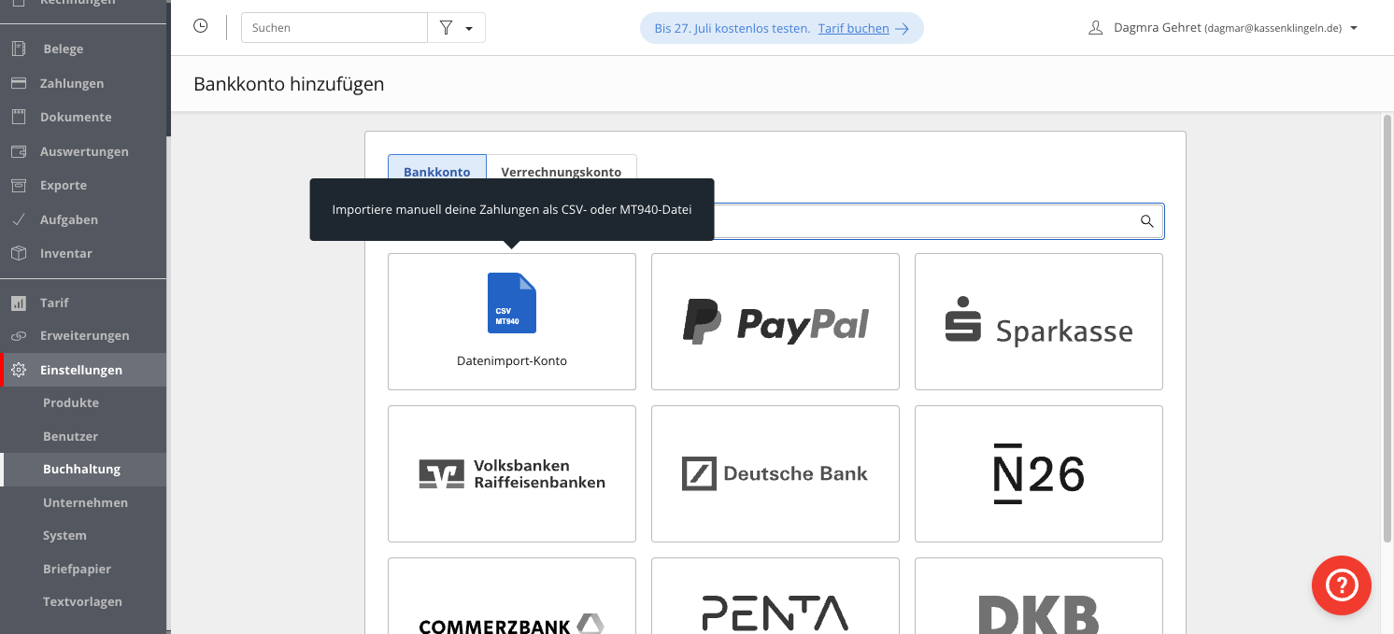Click the Erweiterungen link icon

18,335
